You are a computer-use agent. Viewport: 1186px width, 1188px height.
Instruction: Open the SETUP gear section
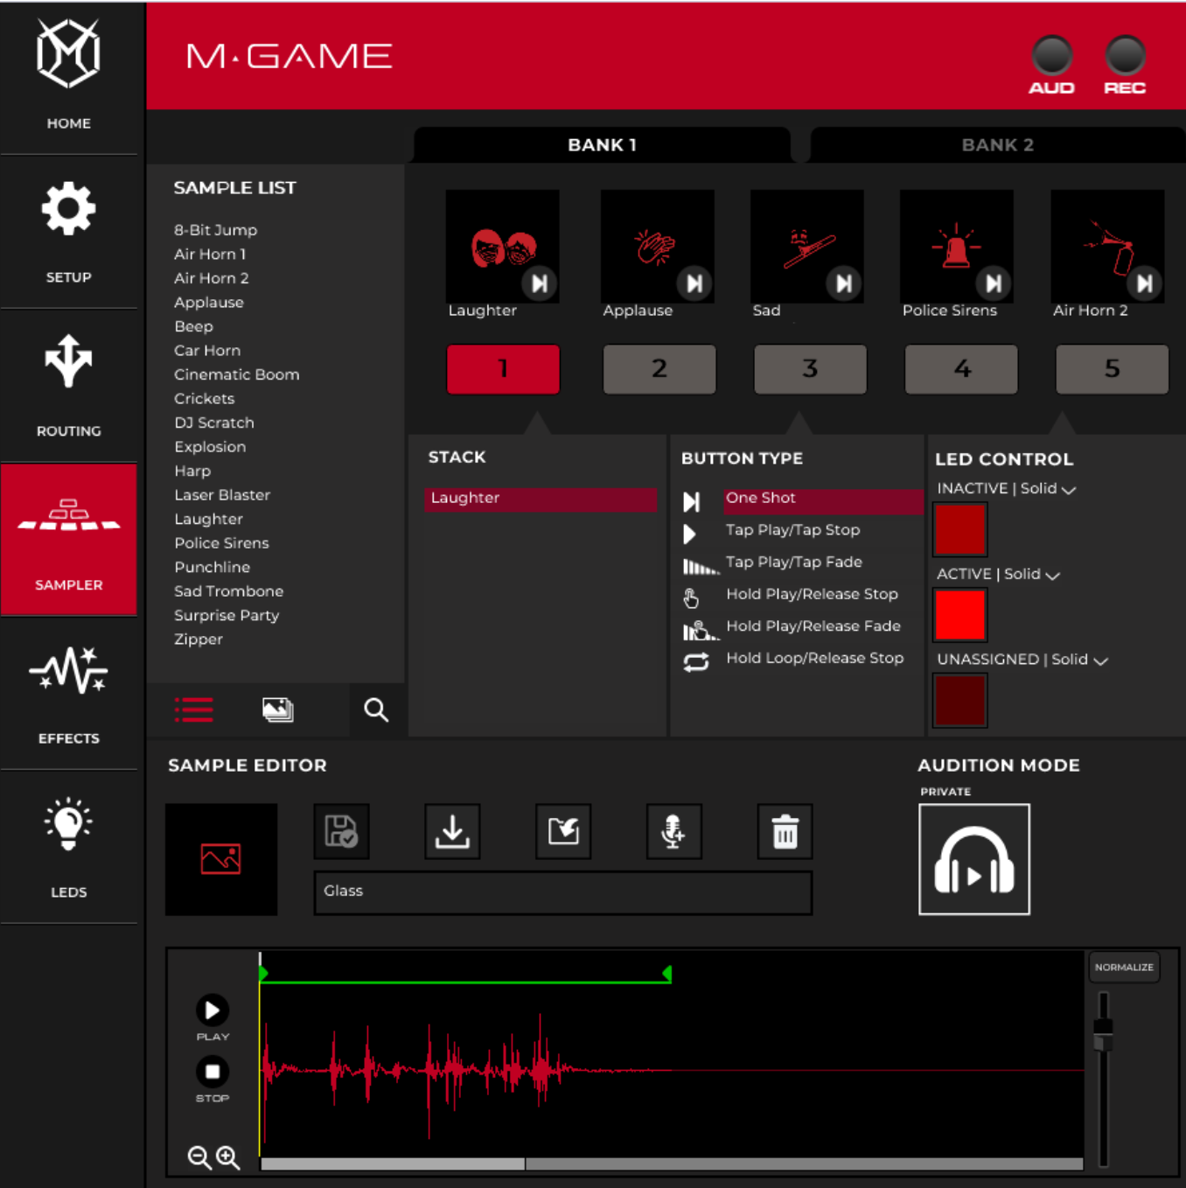coord(68,232)
